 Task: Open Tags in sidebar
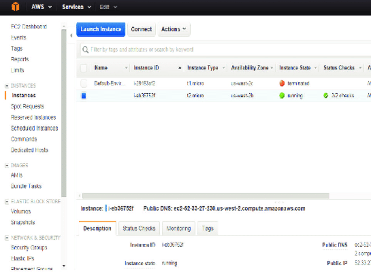(16, 48)
